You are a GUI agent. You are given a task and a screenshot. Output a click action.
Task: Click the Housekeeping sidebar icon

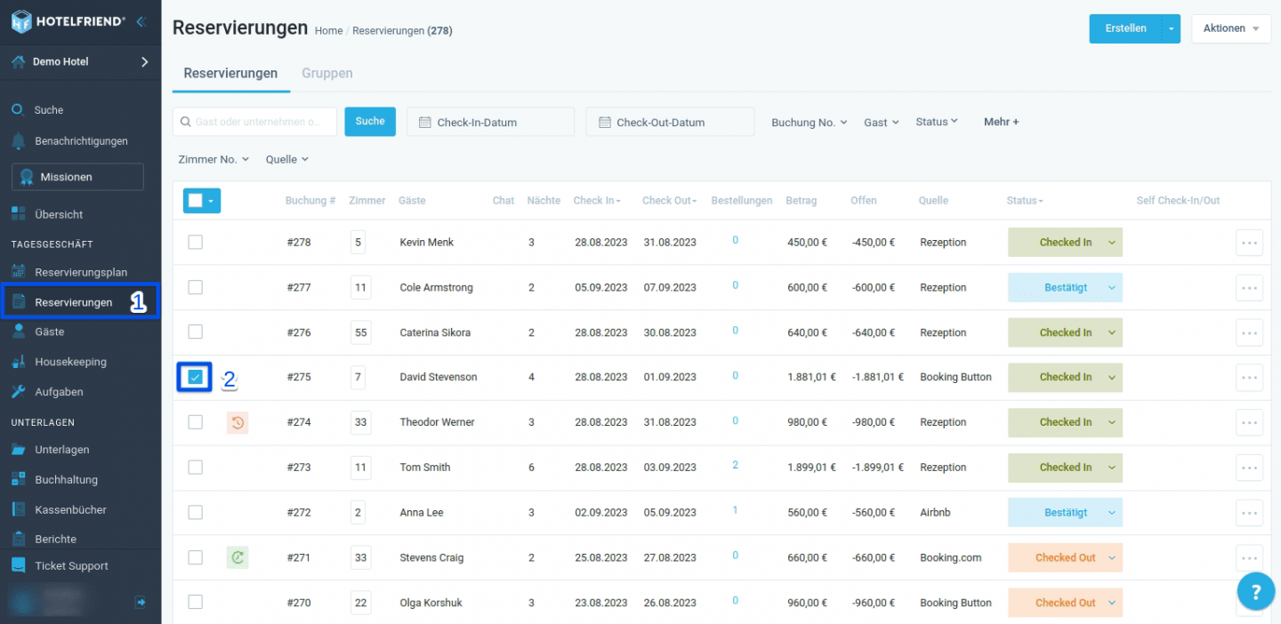tap(18, 362)
